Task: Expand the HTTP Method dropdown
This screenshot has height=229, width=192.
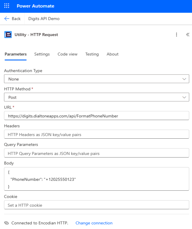Action: (96, 97)
